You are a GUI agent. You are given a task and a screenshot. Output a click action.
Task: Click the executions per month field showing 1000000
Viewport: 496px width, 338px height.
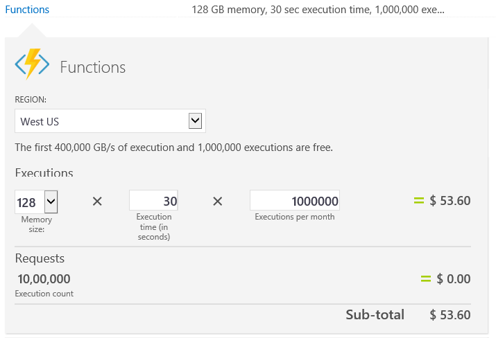point(294,201)
